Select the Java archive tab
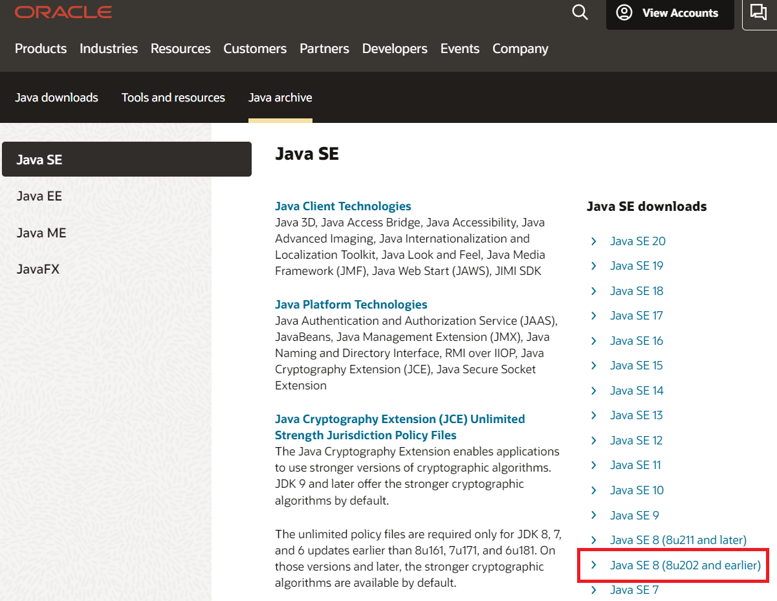 (280, 98)
